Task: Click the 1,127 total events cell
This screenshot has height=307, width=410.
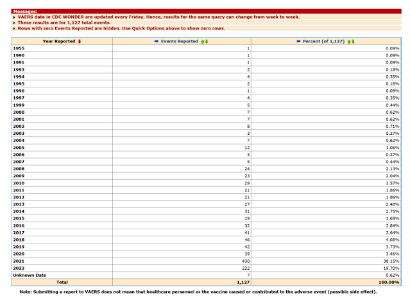Action: pos(243,283)
